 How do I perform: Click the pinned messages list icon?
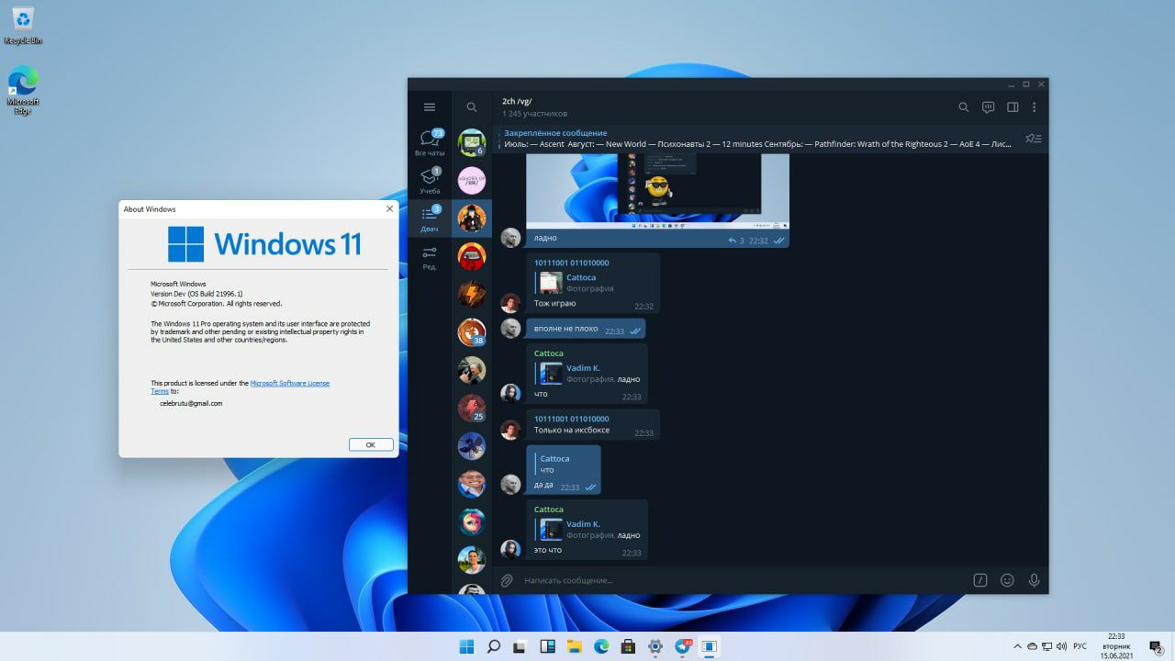click(x=1034, y=139)
